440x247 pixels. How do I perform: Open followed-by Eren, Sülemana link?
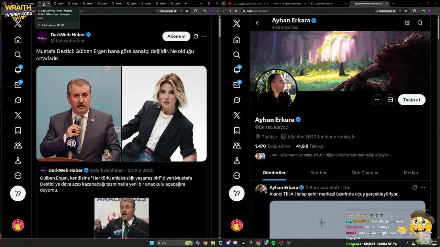tap(329, 155)
